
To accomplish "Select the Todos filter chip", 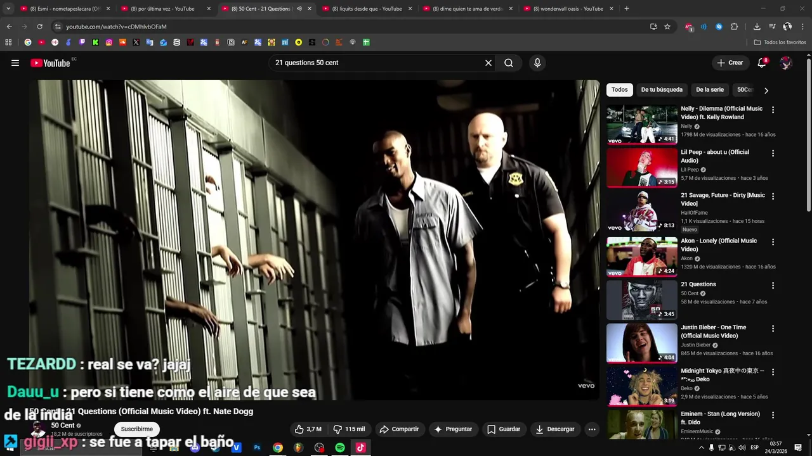I will [620, 90].
